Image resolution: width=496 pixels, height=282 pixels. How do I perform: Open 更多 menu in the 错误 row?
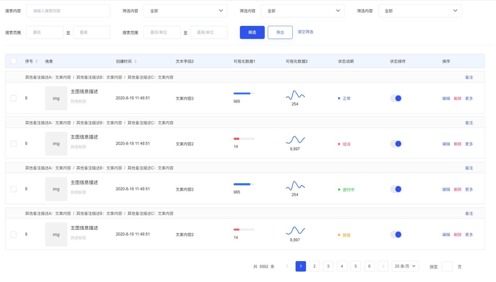click(x=469, y=144)
